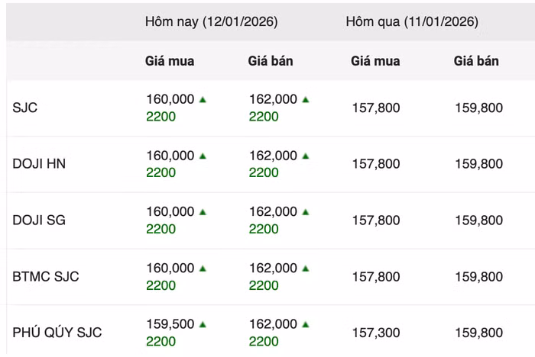
Task: Select the DOJI SG row label
Action: pos(39,220)
